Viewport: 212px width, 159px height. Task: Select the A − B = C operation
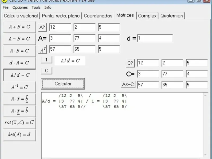20,39
